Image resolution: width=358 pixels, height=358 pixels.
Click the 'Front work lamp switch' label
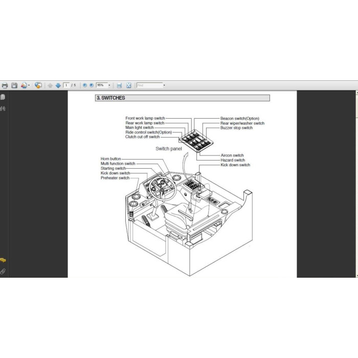145,118
